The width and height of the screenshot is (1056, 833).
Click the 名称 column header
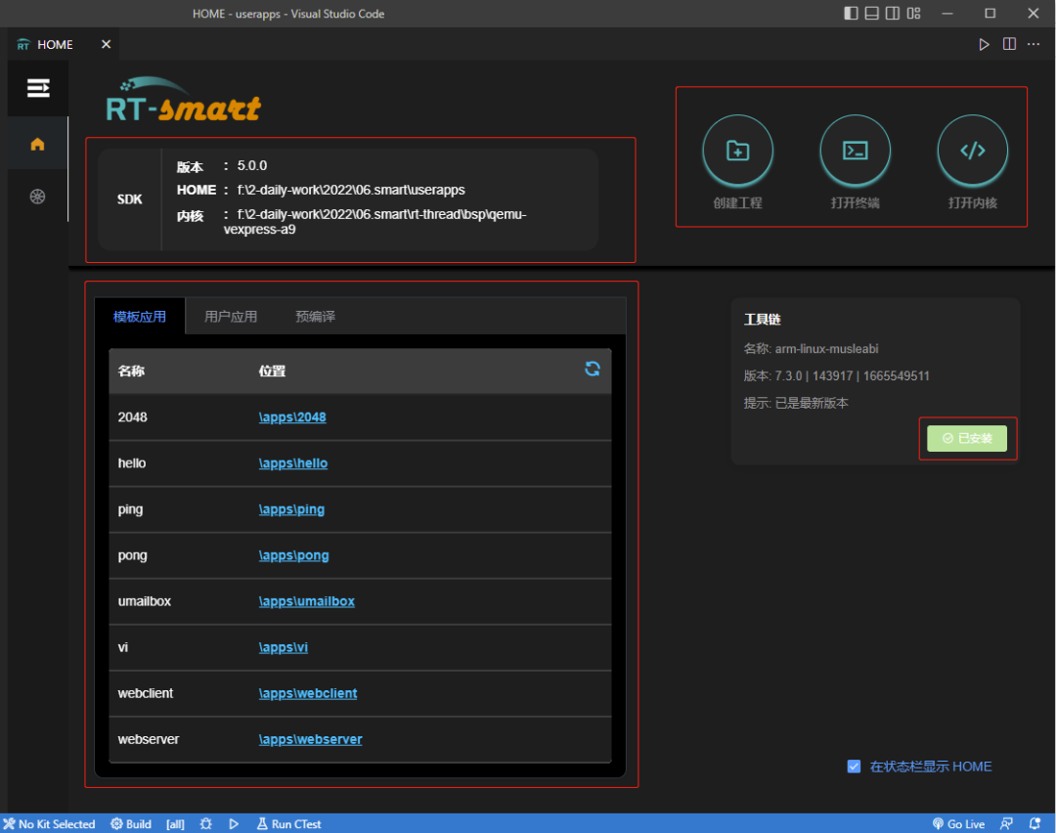tap(131, 372)
